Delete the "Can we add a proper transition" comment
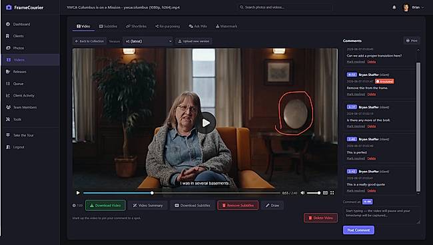Screen dimensions: 433x245 pos(372,61)
